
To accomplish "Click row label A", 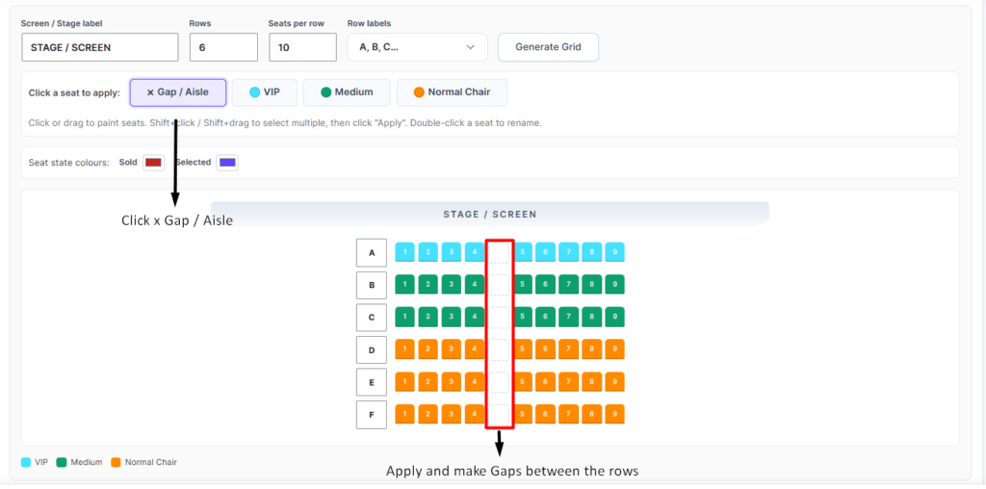I will [372, 253].
